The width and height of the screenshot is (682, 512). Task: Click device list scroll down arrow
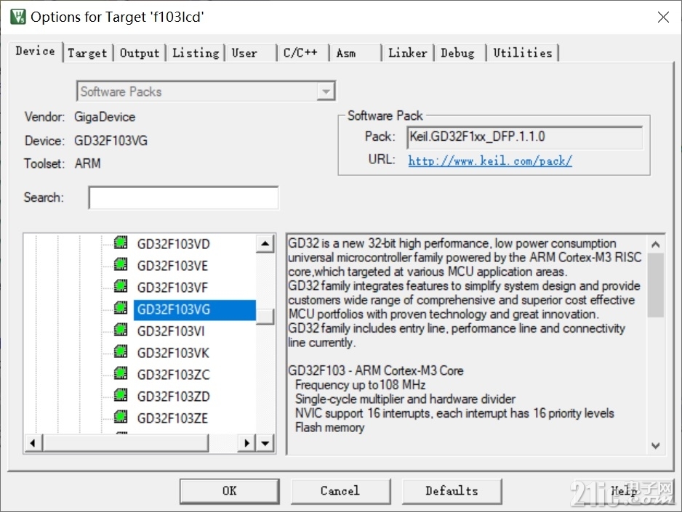click(265, 444)
